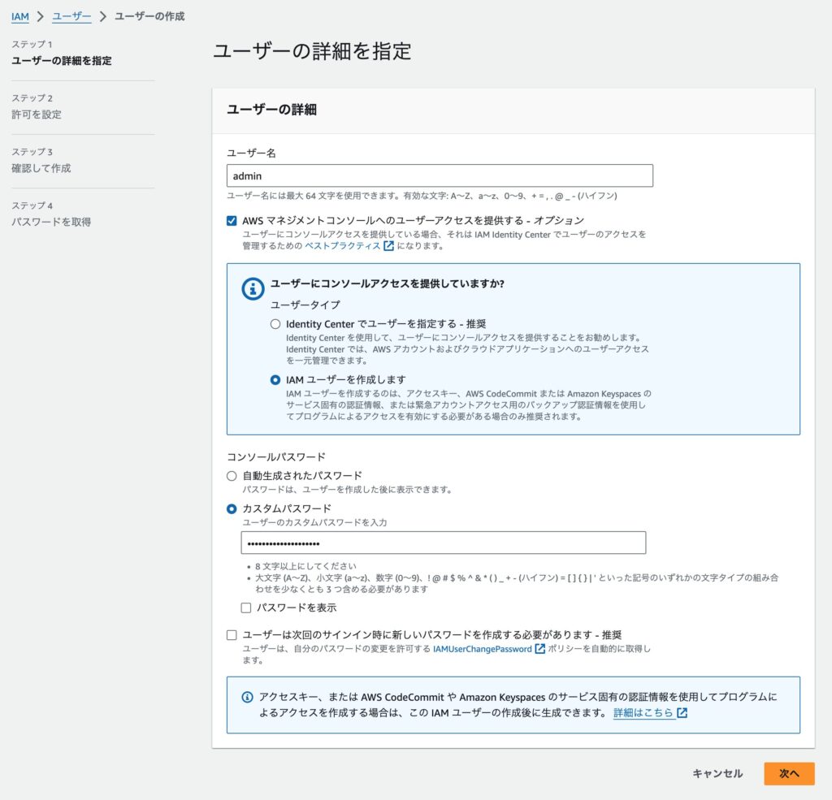Open the 詳細はこちら link
Image resolution: width=832 pixels, height=800 pixels.
click(x=643, y=712)
